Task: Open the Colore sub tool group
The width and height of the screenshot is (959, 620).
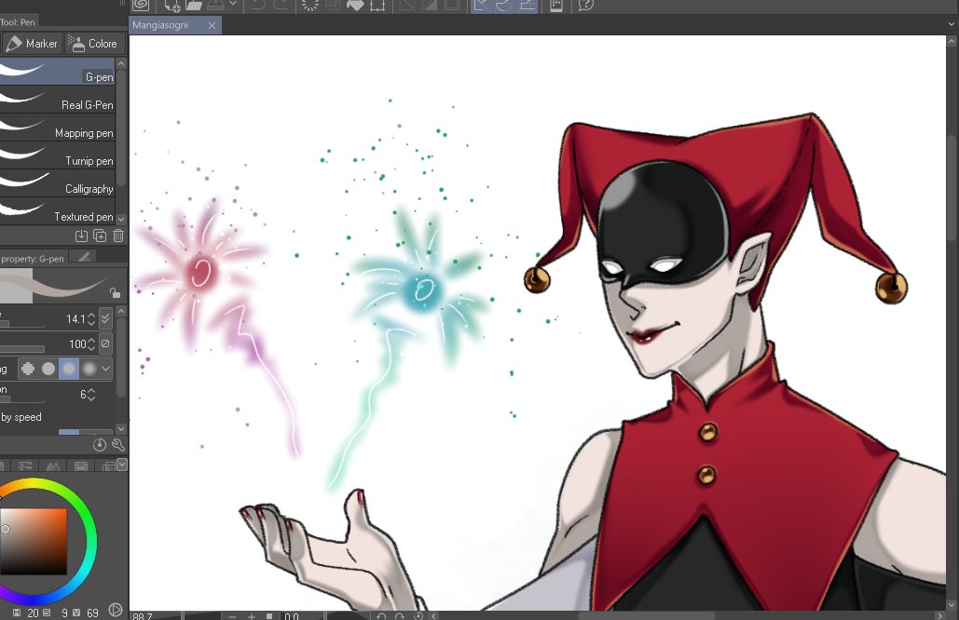Action: click(95, 44)
